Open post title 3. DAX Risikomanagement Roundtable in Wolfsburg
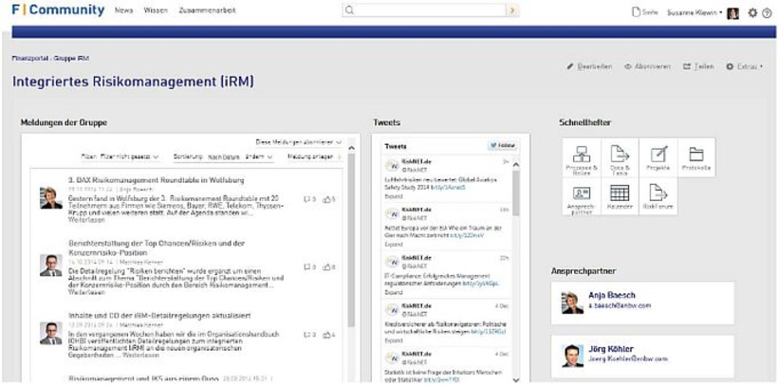Image resolution: width=778 pixels, height=386 pixels. point(157,180)
